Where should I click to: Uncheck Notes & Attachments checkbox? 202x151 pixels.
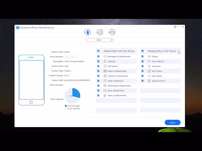(x=98, y=71)
